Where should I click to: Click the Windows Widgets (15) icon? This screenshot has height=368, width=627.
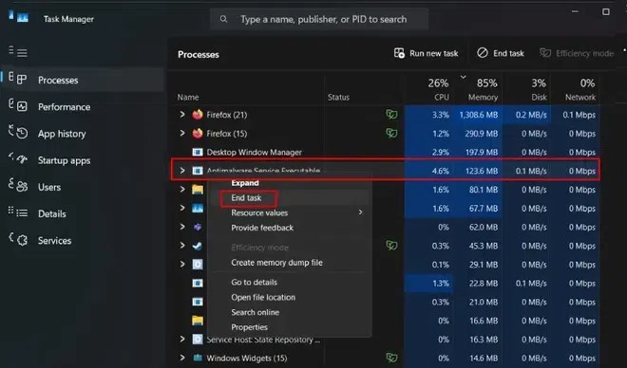[x=198, y=358]
